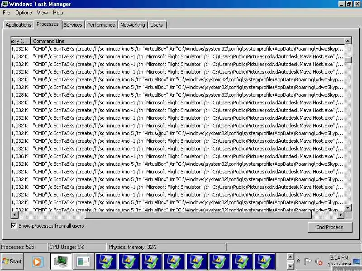Toggle Show processes from all users
Image resolution: width=362 pixels, height=271 pixels.
point(14,225)
